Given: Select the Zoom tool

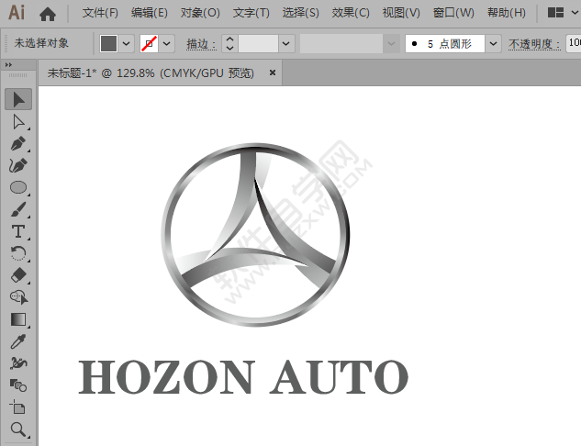Looking at the screenshot, I should point(18,429).
